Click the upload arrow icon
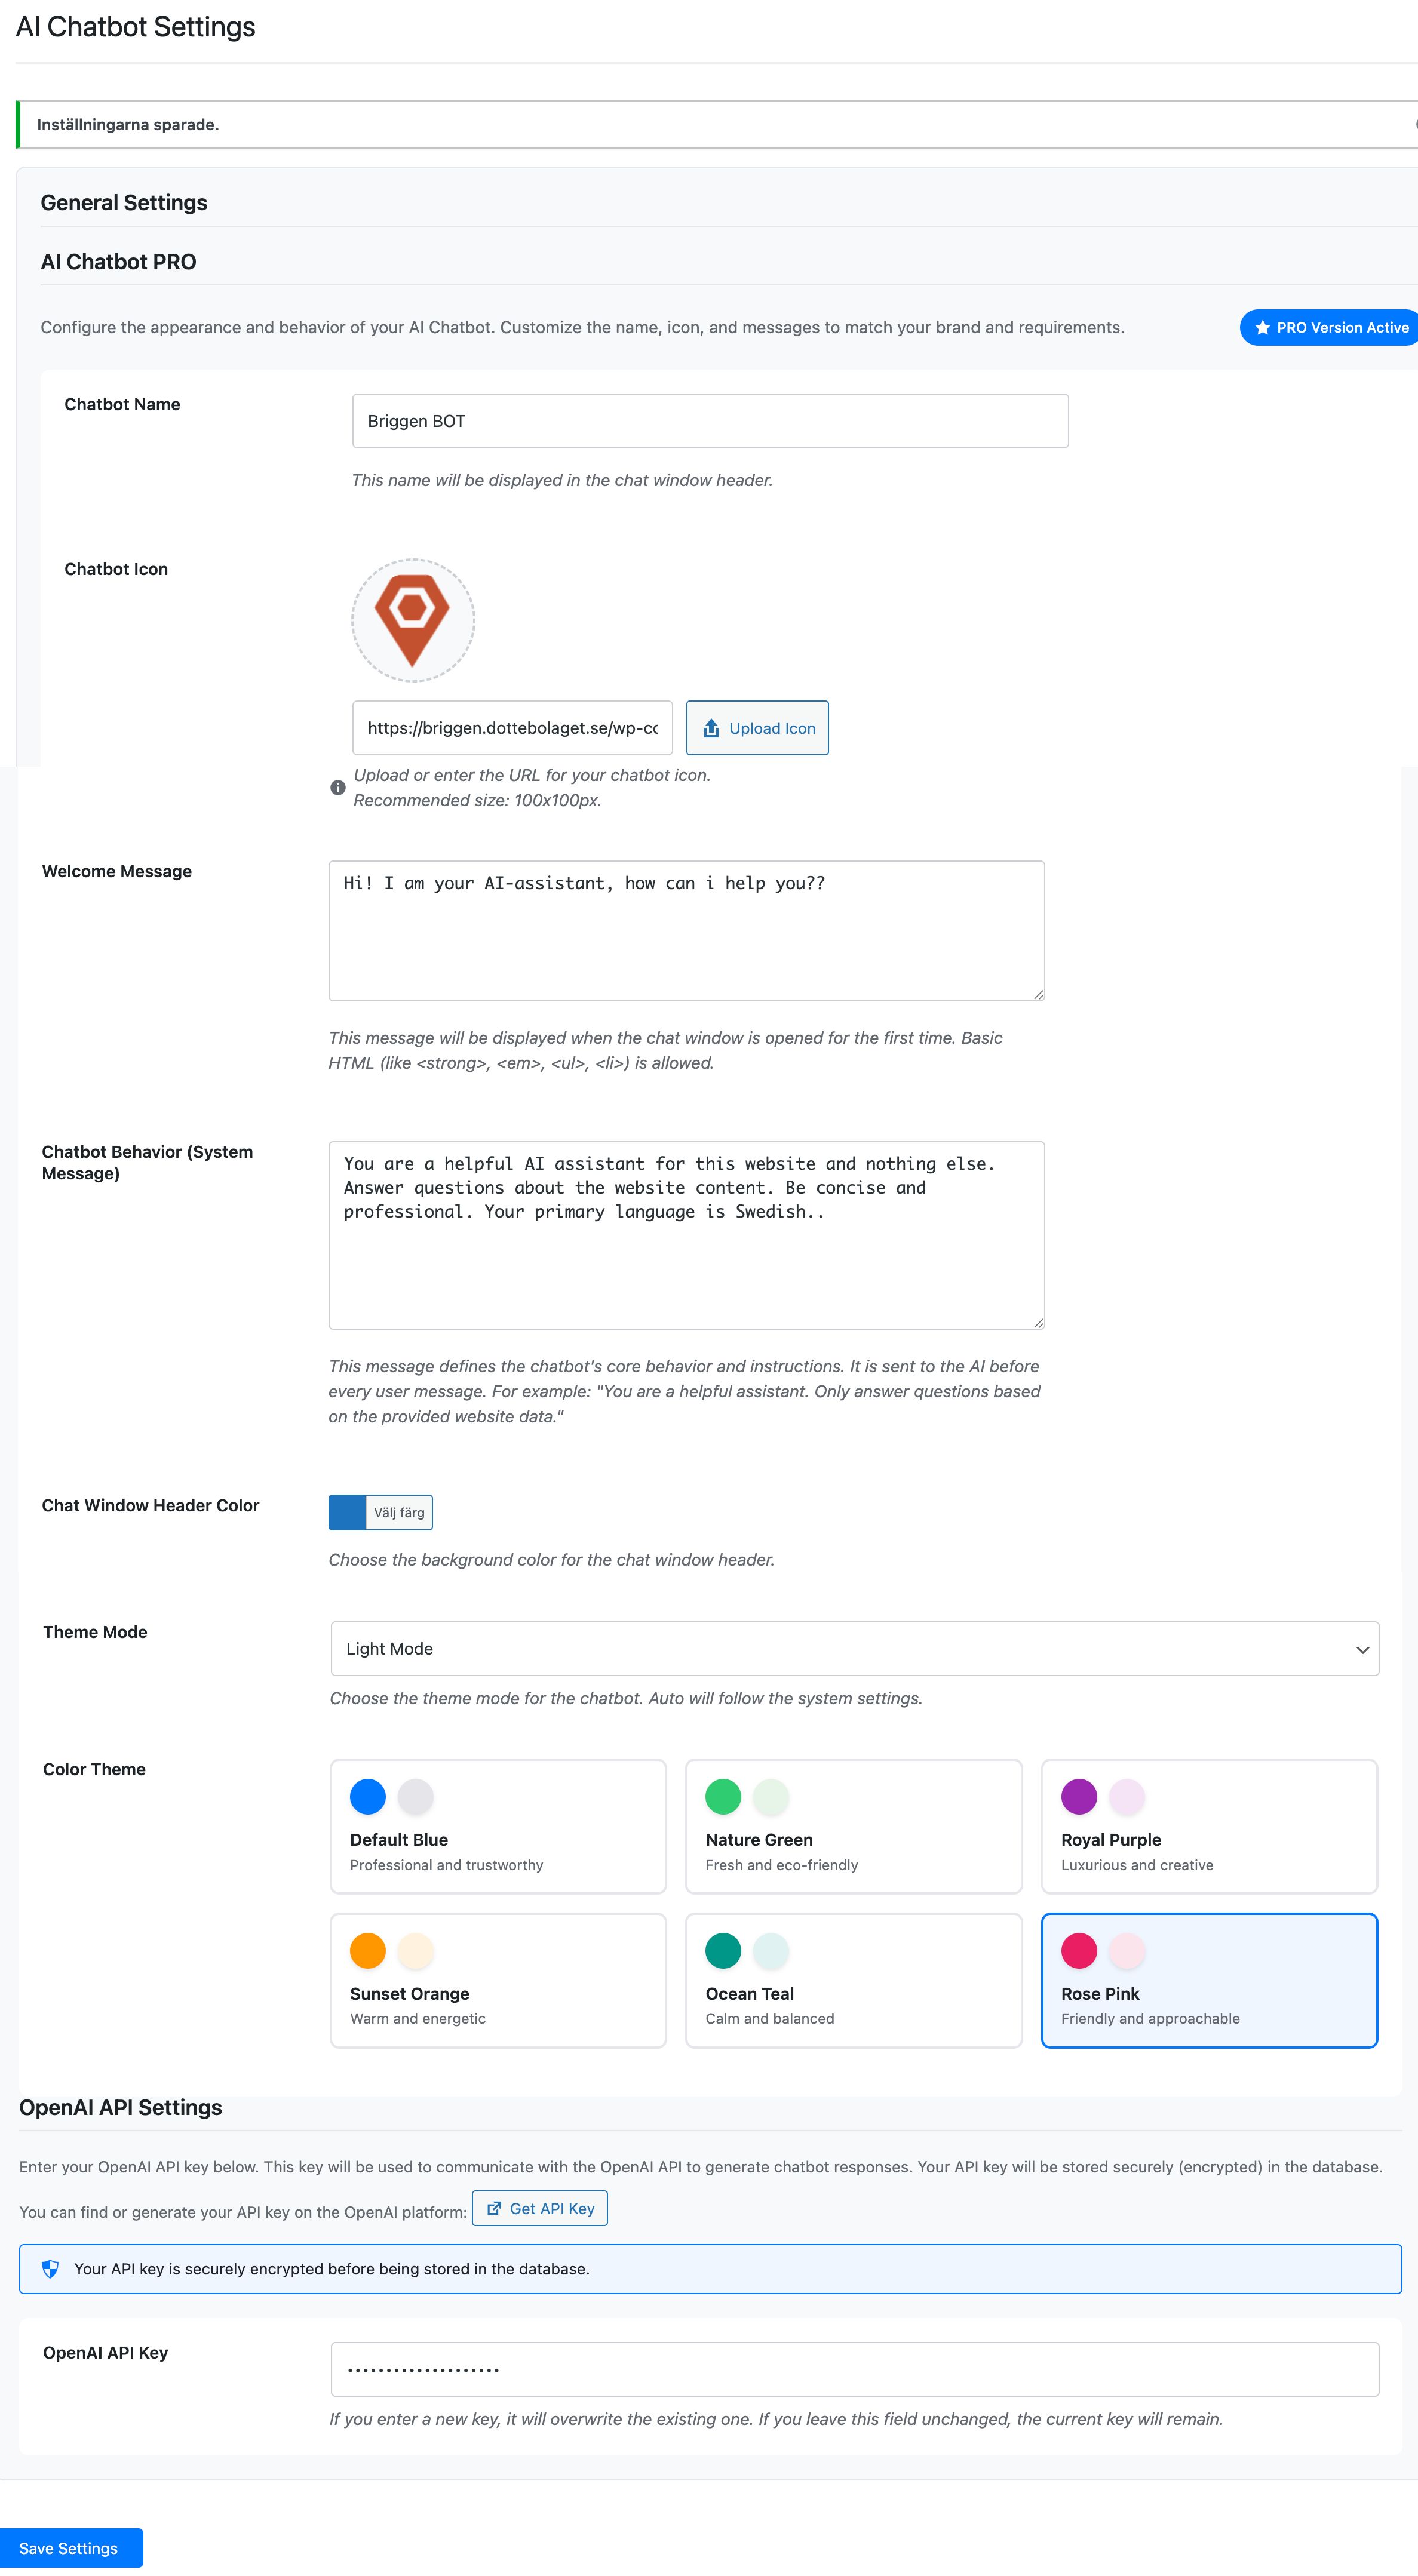1418x2576 pixels. (x=711, y=728)
